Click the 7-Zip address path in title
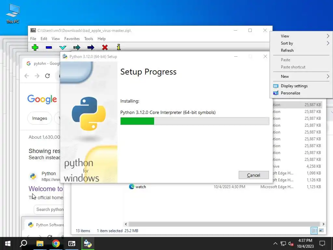This screenshot has height=250, width=333. [x=84, y=30]
